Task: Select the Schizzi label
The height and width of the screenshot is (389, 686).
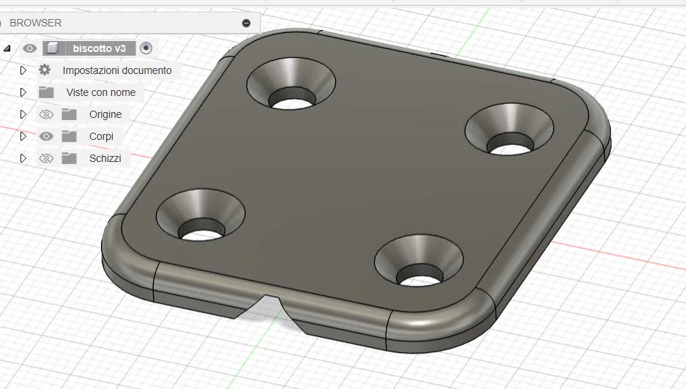Action: [x=105, y=158]
